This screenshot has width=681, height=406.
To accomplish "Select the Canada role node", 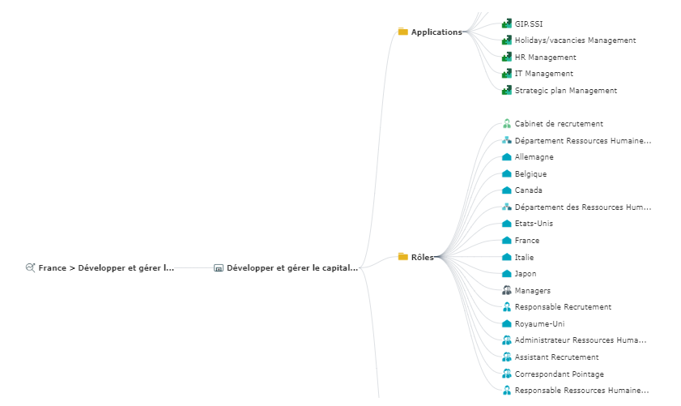I will tap(528, 190).
